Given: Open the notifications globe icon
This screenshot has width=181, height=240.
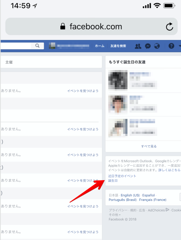Looking at the screenshot, I should click(157, 46).
